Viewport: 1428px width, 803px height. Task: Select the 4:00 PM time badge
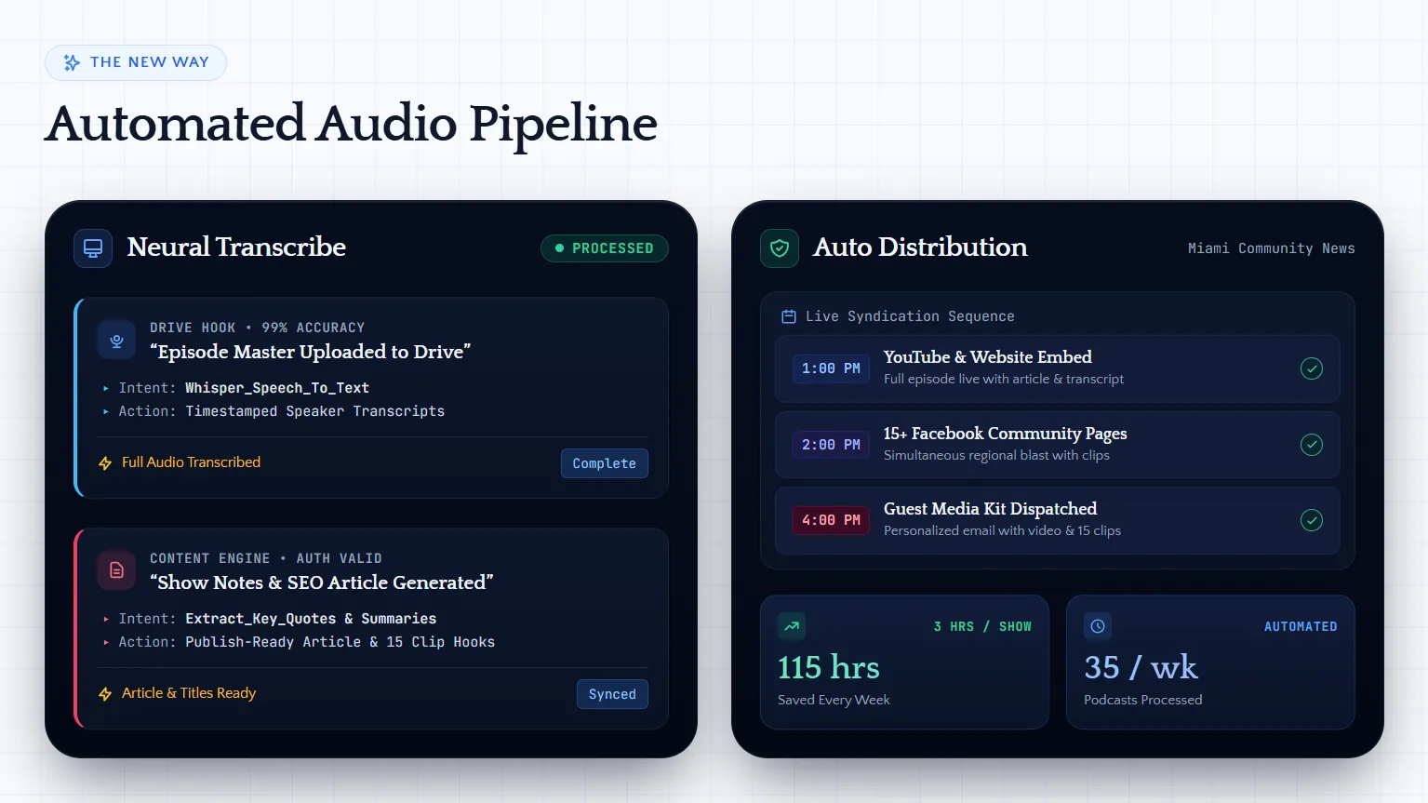coord(831,520)
